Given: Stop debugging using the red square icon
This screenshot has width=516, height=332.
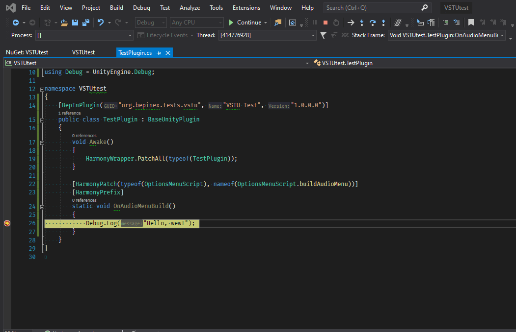Looking at the screenshot, I should pyautogui.click(x=325, y=23).
